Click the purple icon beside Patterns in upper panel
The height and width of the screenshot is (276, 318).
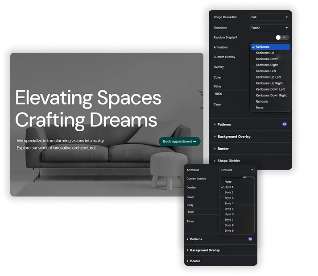285,124
